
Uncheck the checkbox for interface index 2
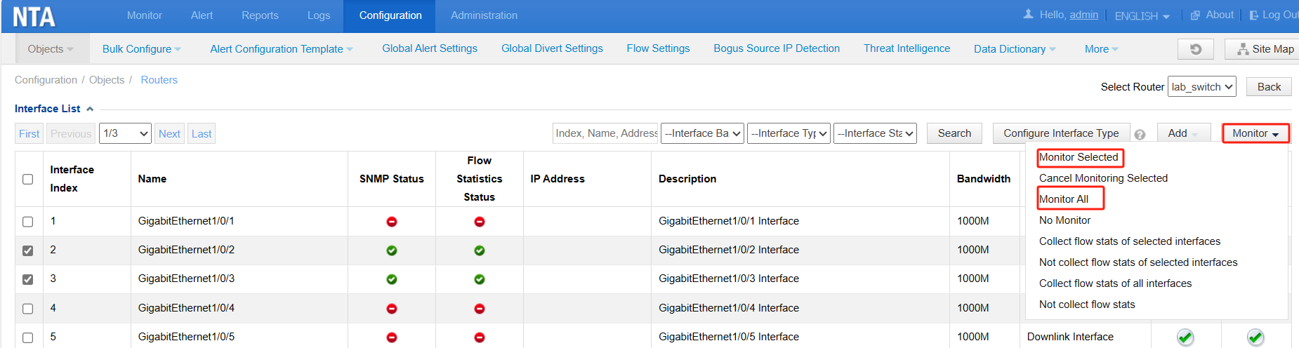click(x=28, y=250)
